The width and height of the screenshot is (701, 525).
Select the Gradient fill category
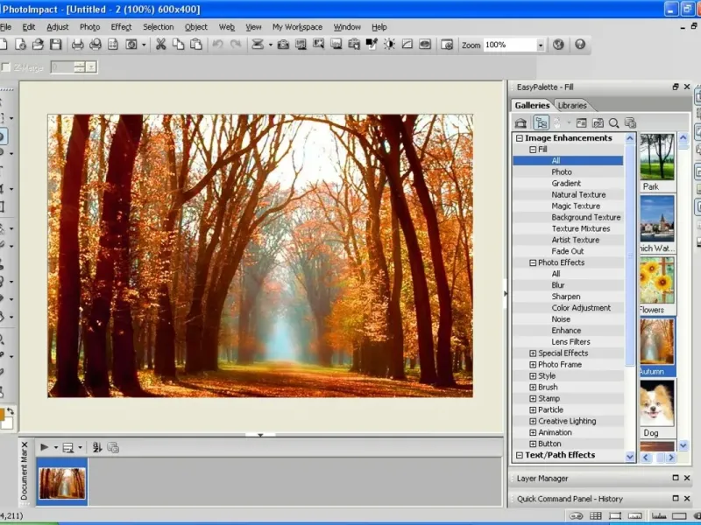pos(566,184)
